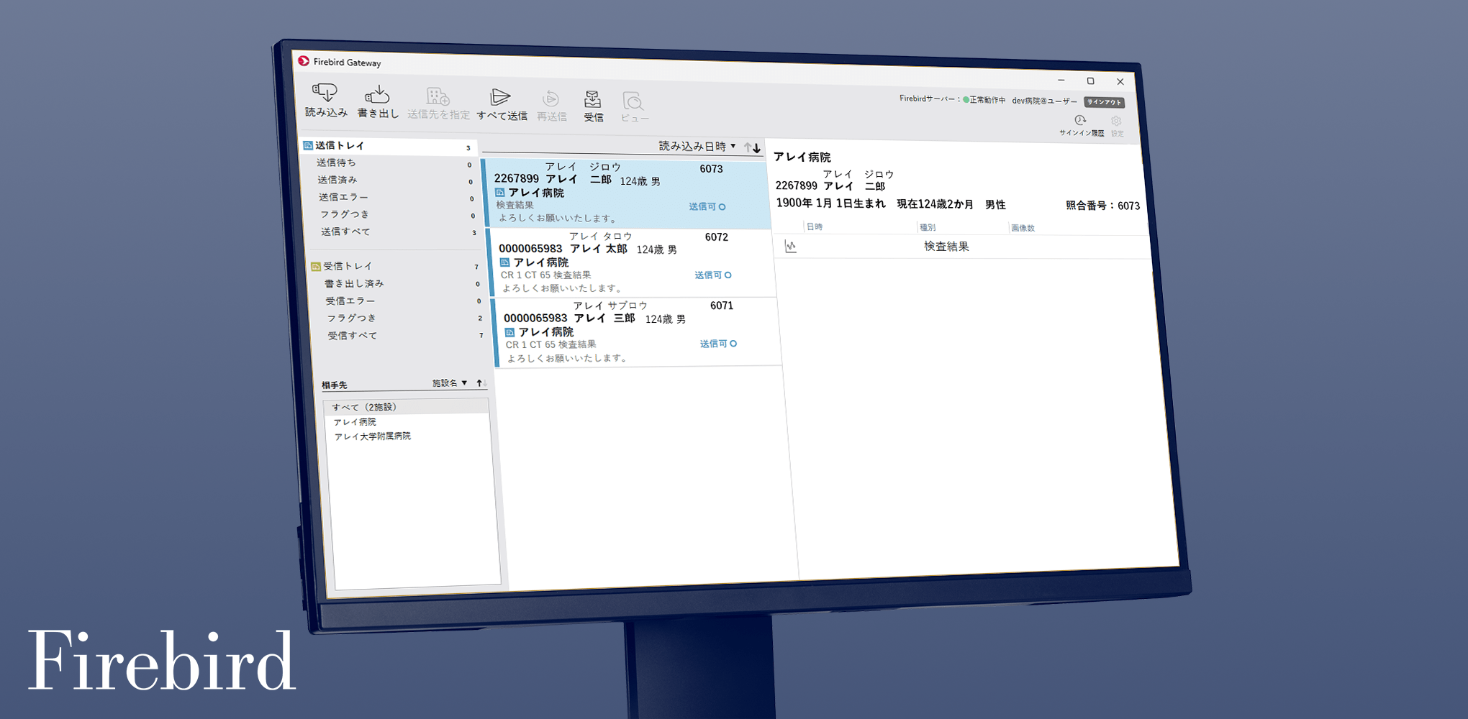Screen dimensions: 1468x719
Task: Maximize the Firebird Gateway window
Action: [x=1090, y=81]
